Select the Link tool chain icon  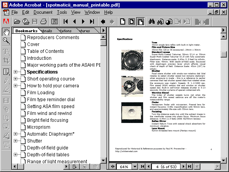point(6,110)
